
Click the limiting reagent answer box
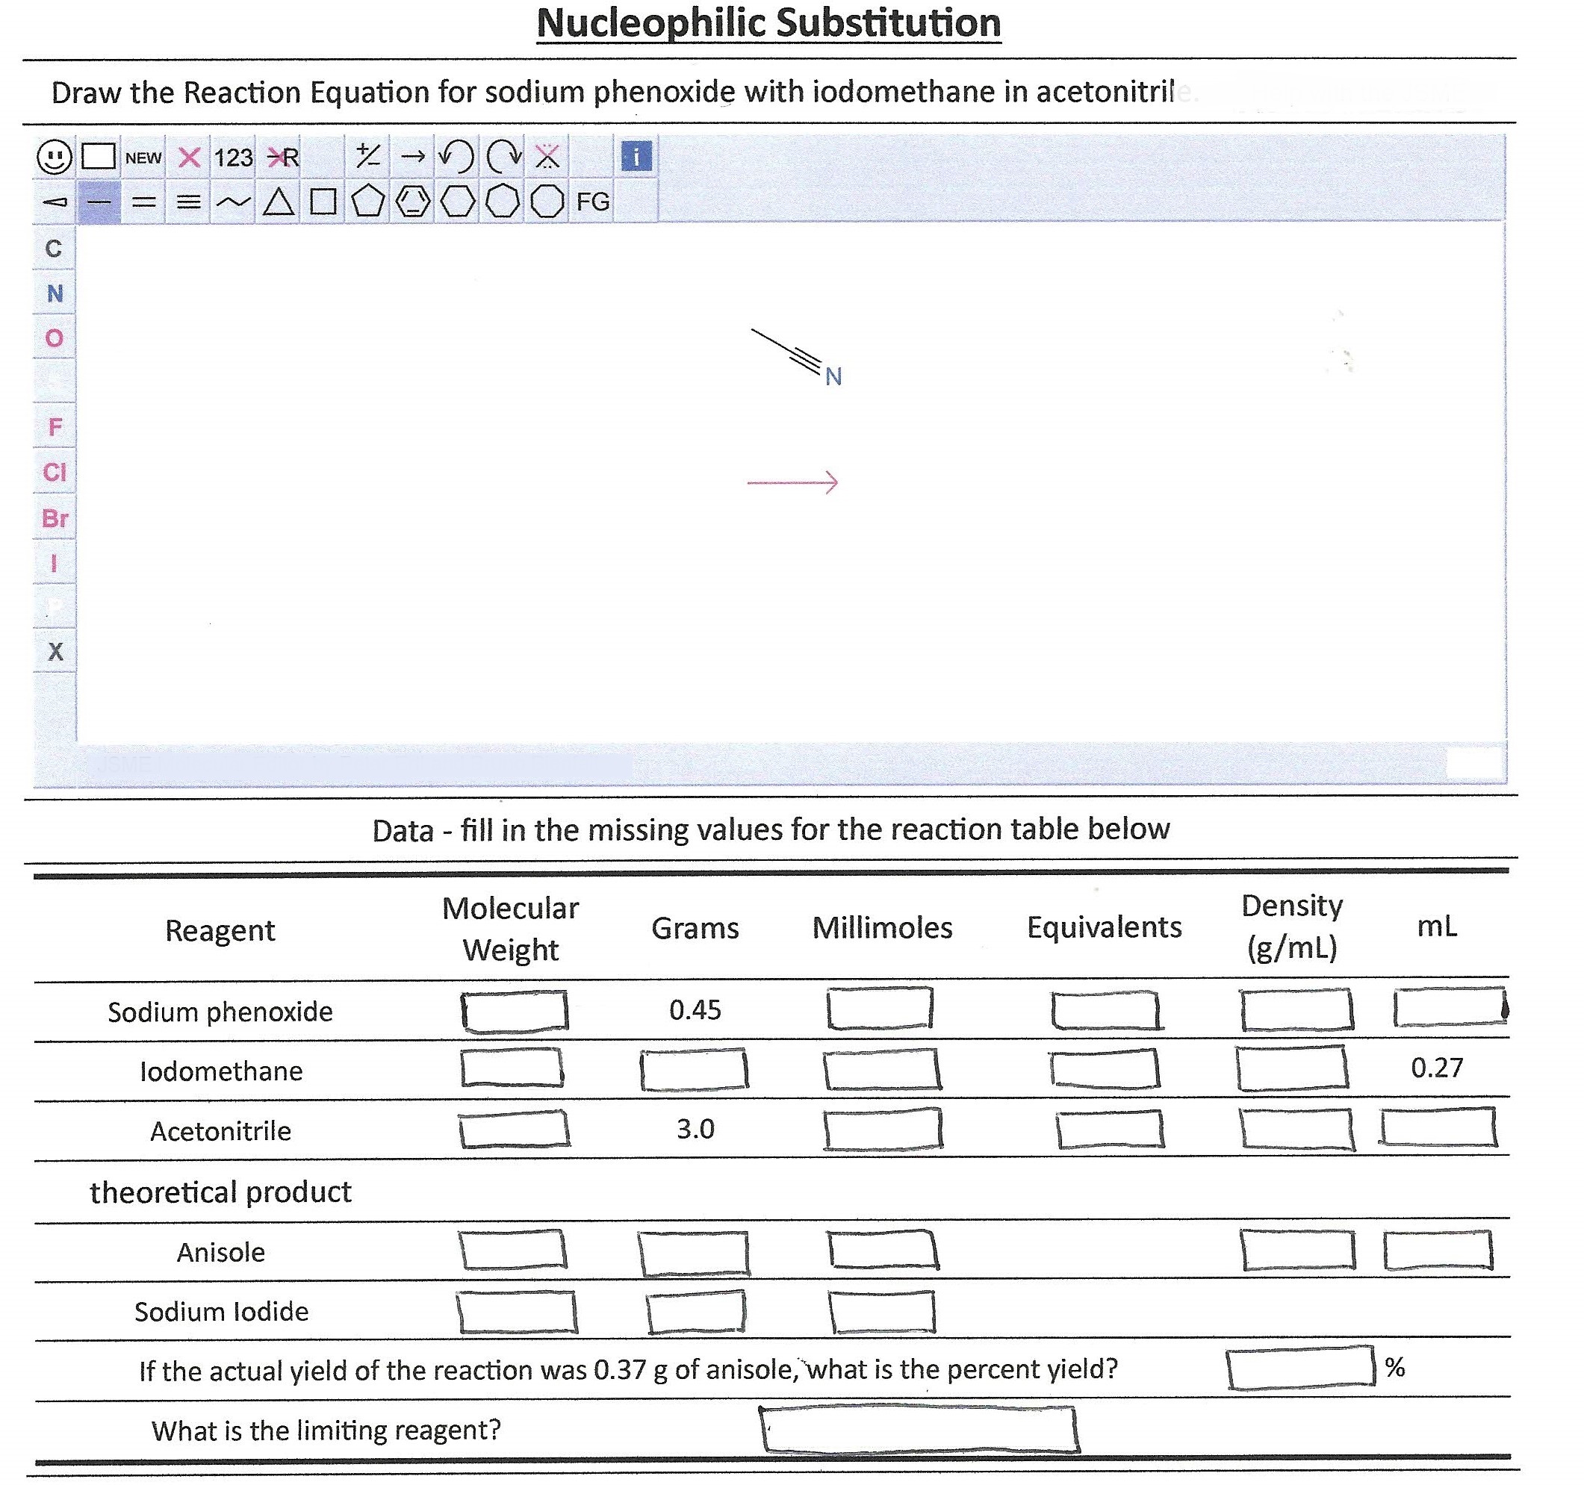point(919,1430)
